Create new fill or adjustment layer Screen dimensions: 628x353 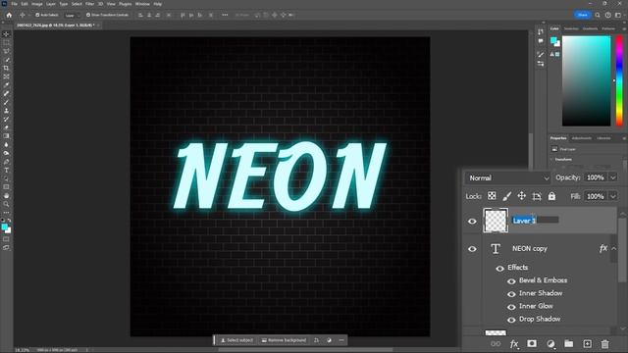[550, 344]
